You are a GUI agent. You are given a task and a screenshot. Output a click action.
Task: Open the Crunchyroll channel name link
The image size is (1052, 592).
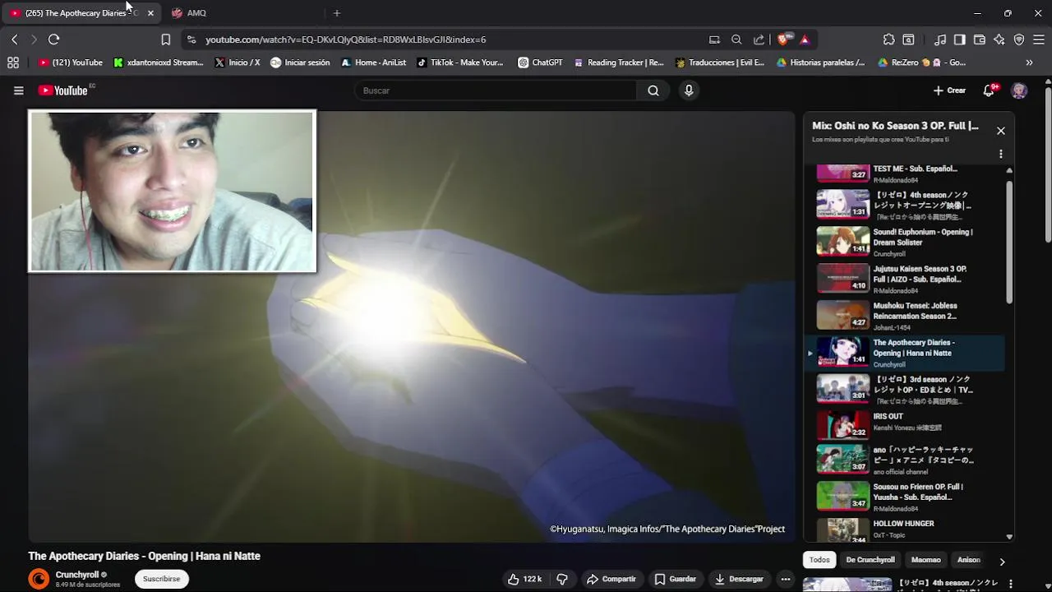point(77,575)
